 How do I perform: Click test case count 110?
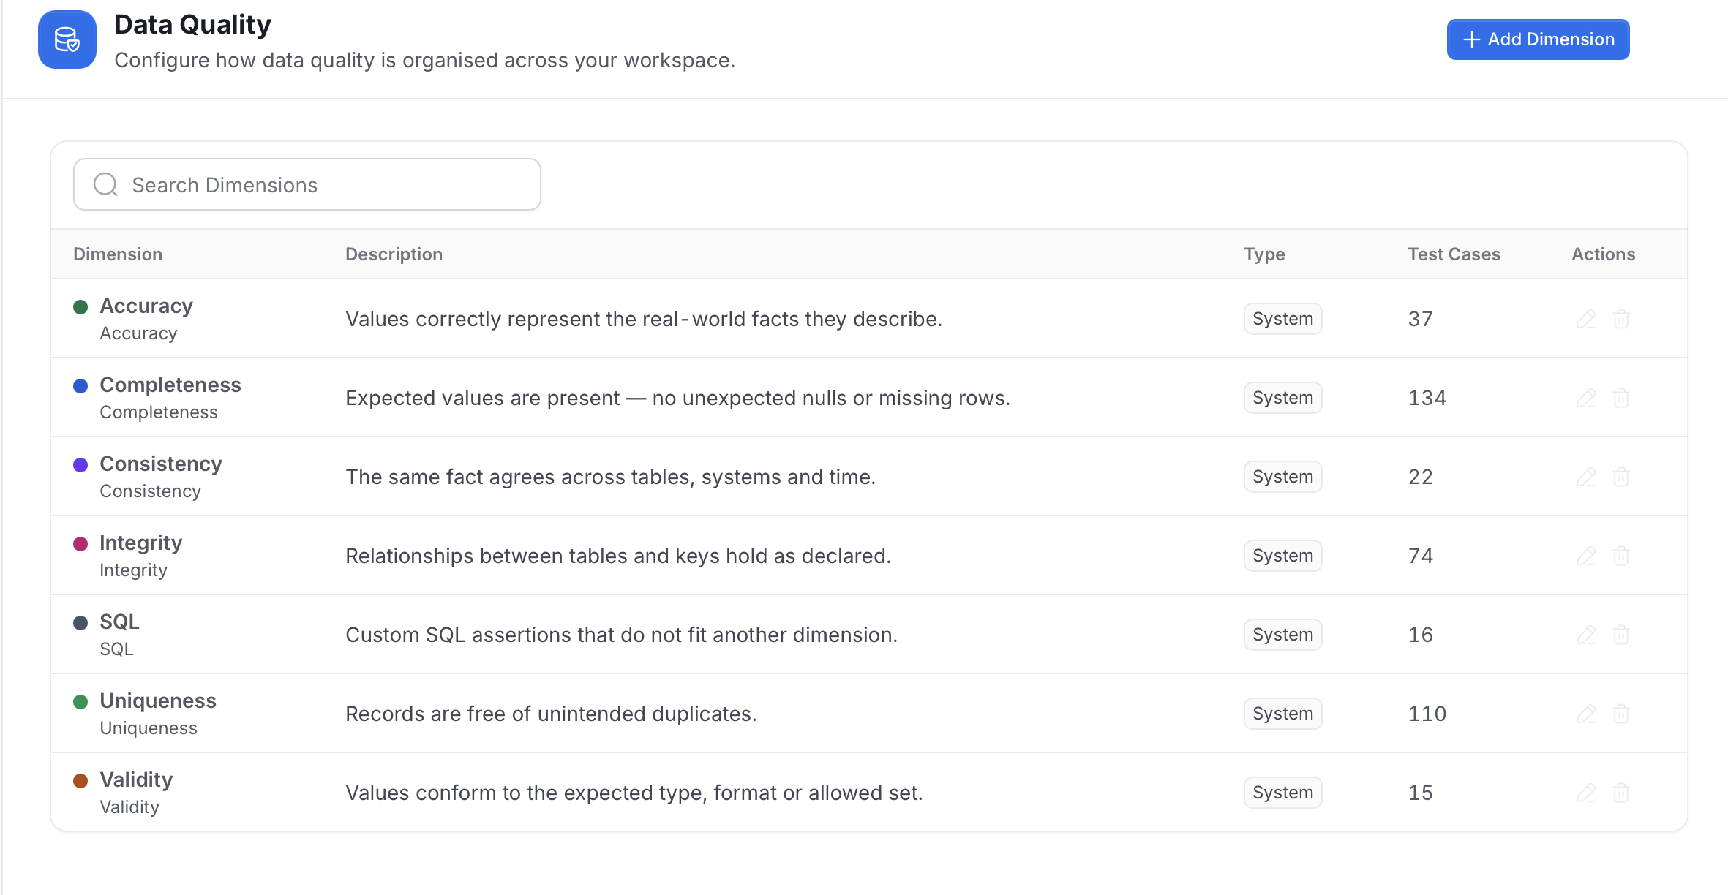[1427, 714]
